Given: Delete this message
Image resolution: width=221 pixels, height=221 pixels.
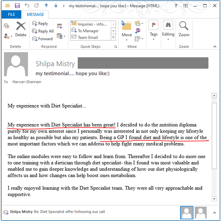Looking at the screenshot, I should tap(21, 29).
